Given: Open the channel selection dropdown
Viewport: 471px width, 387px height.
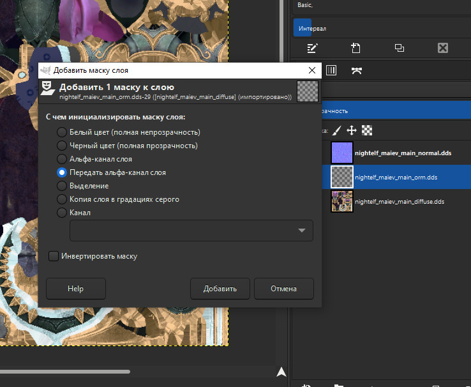Looking at the screenshot, I should click(x=191, y=231).
